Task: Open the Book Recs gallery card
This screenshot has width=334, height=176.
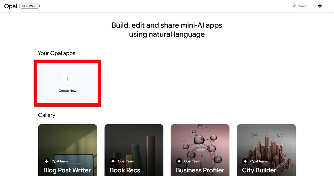Action: pyautogui.click(x=134, y=150)
